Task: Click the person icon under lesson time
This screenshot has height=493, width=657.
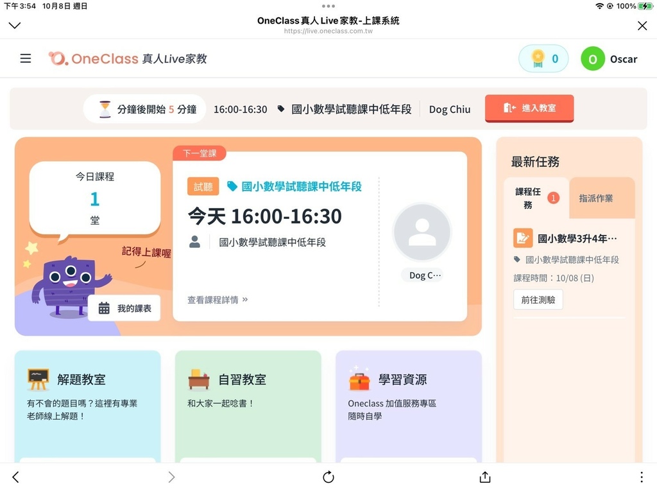Action: click(194, 242)
